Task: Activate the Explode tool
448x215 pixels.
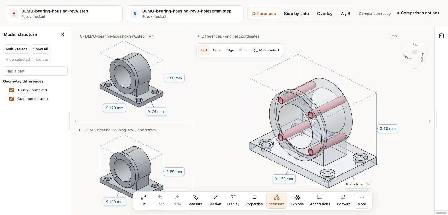Action: (297, 200)
